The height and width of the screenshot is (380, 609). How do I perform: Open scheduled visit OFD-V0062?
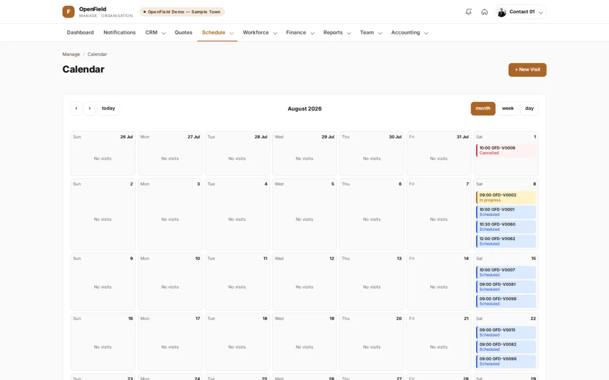(x=506, y=241)
